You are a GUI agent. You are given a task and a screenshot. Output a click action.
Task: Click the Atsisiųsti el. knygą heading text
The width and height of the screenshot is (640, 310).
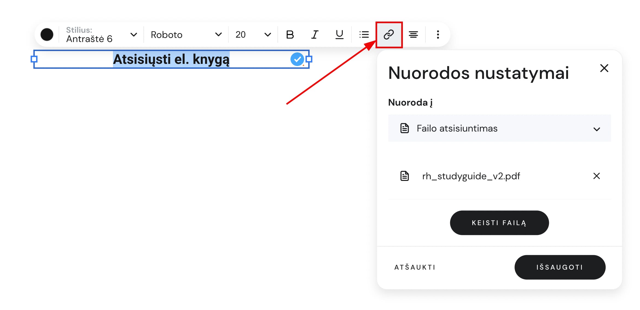(x=171, y=59)
